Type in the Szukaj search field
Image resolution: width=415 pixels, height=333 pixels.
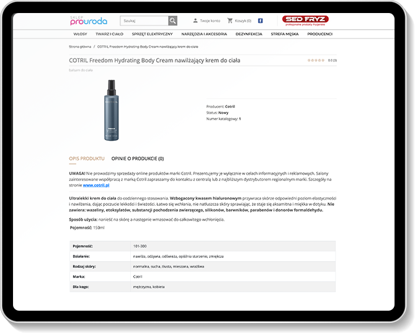click(x=144, y=20)
